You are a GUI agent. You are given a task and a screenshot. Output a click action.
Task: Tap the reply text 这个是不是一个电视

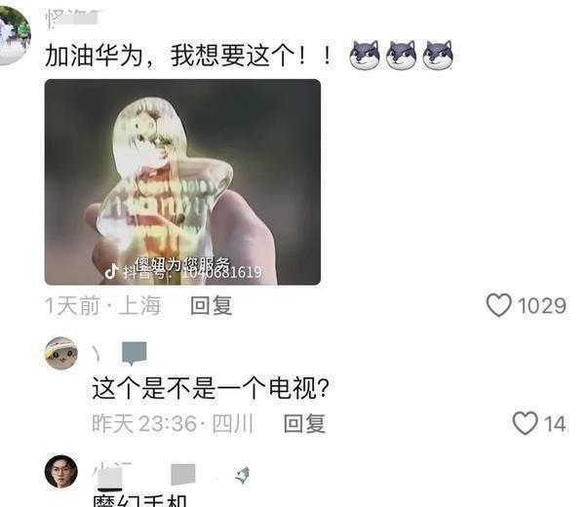(211, 388)
